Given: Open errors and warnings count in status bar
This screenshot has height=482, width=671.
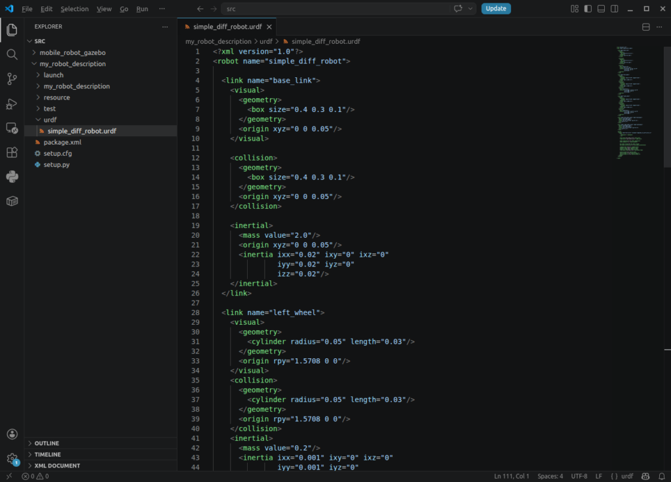Looking at the screenshot, I should tap(35, 476).
